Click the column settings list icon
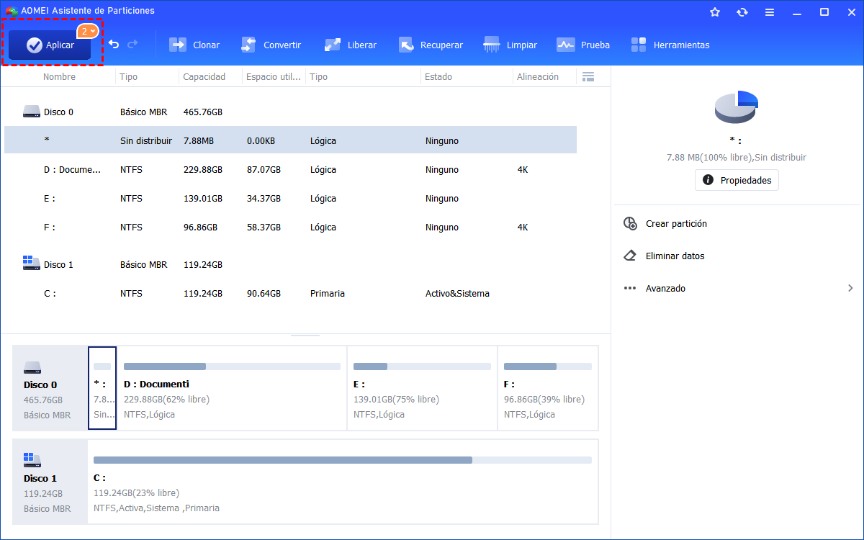 588,77
